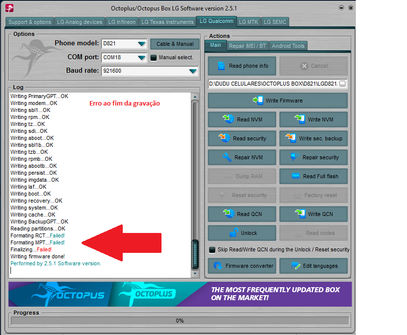Click log line 'Performed by 2.5.1 Software version.'
407x335 pixels.
(x=56, y=263)
